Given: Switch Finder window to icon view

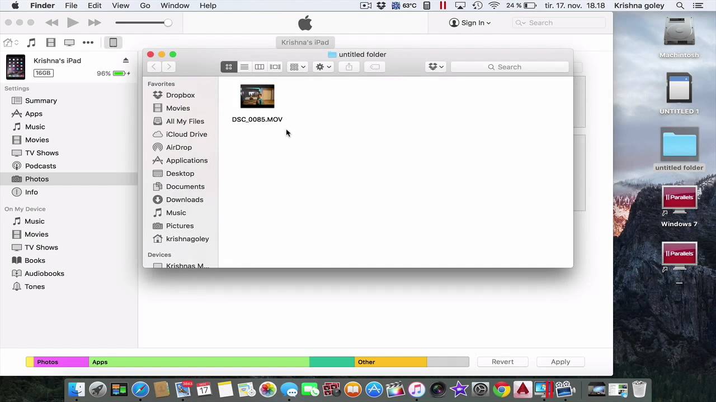Looking at the screenshot, I should tap(229, 67).
